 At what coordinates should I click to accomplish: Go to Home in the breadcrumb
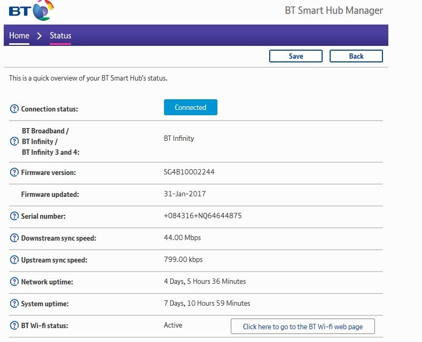tap(19, 36)
